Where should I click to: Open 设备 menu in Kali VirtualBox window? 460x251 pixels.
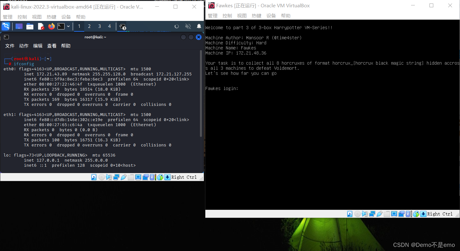click(x=66, y=17)
